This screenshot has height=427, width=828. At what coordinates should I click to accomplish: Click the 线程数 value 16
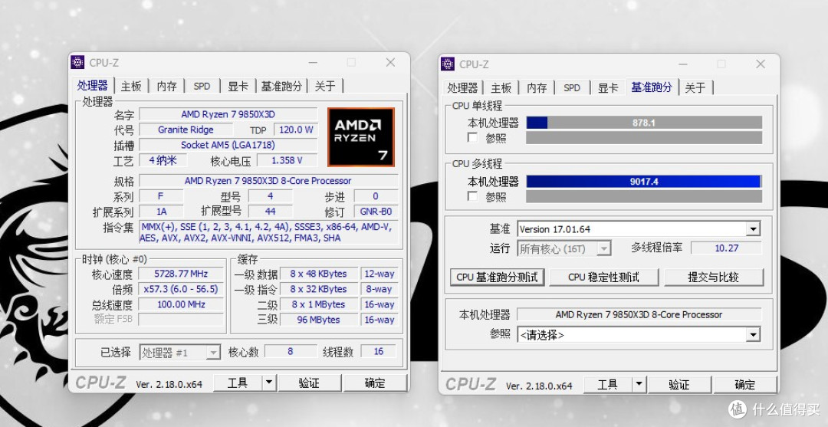[x=378, y=352]
